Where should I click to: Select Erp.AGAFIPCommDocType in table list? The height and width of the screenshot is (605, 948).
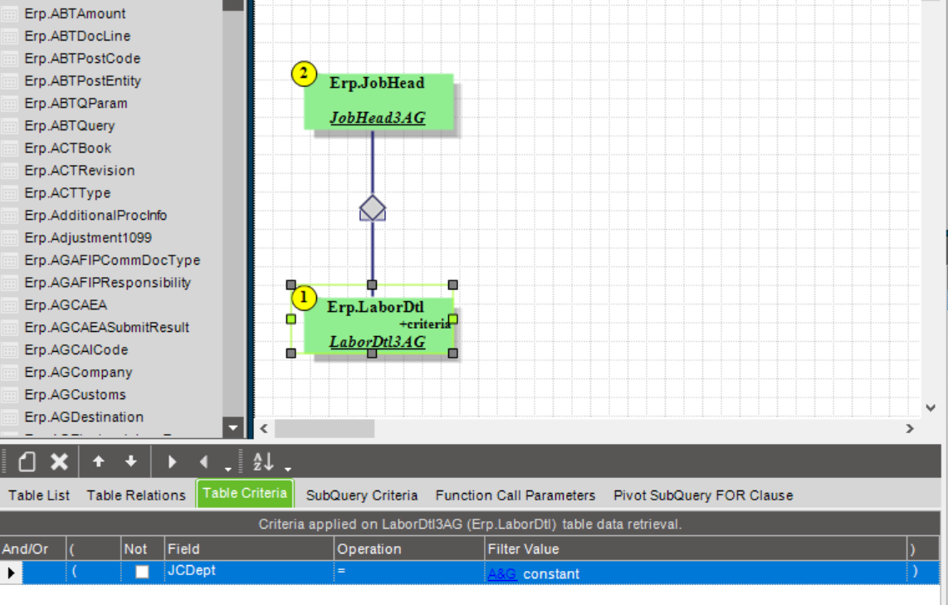click(x=112, y=260)
